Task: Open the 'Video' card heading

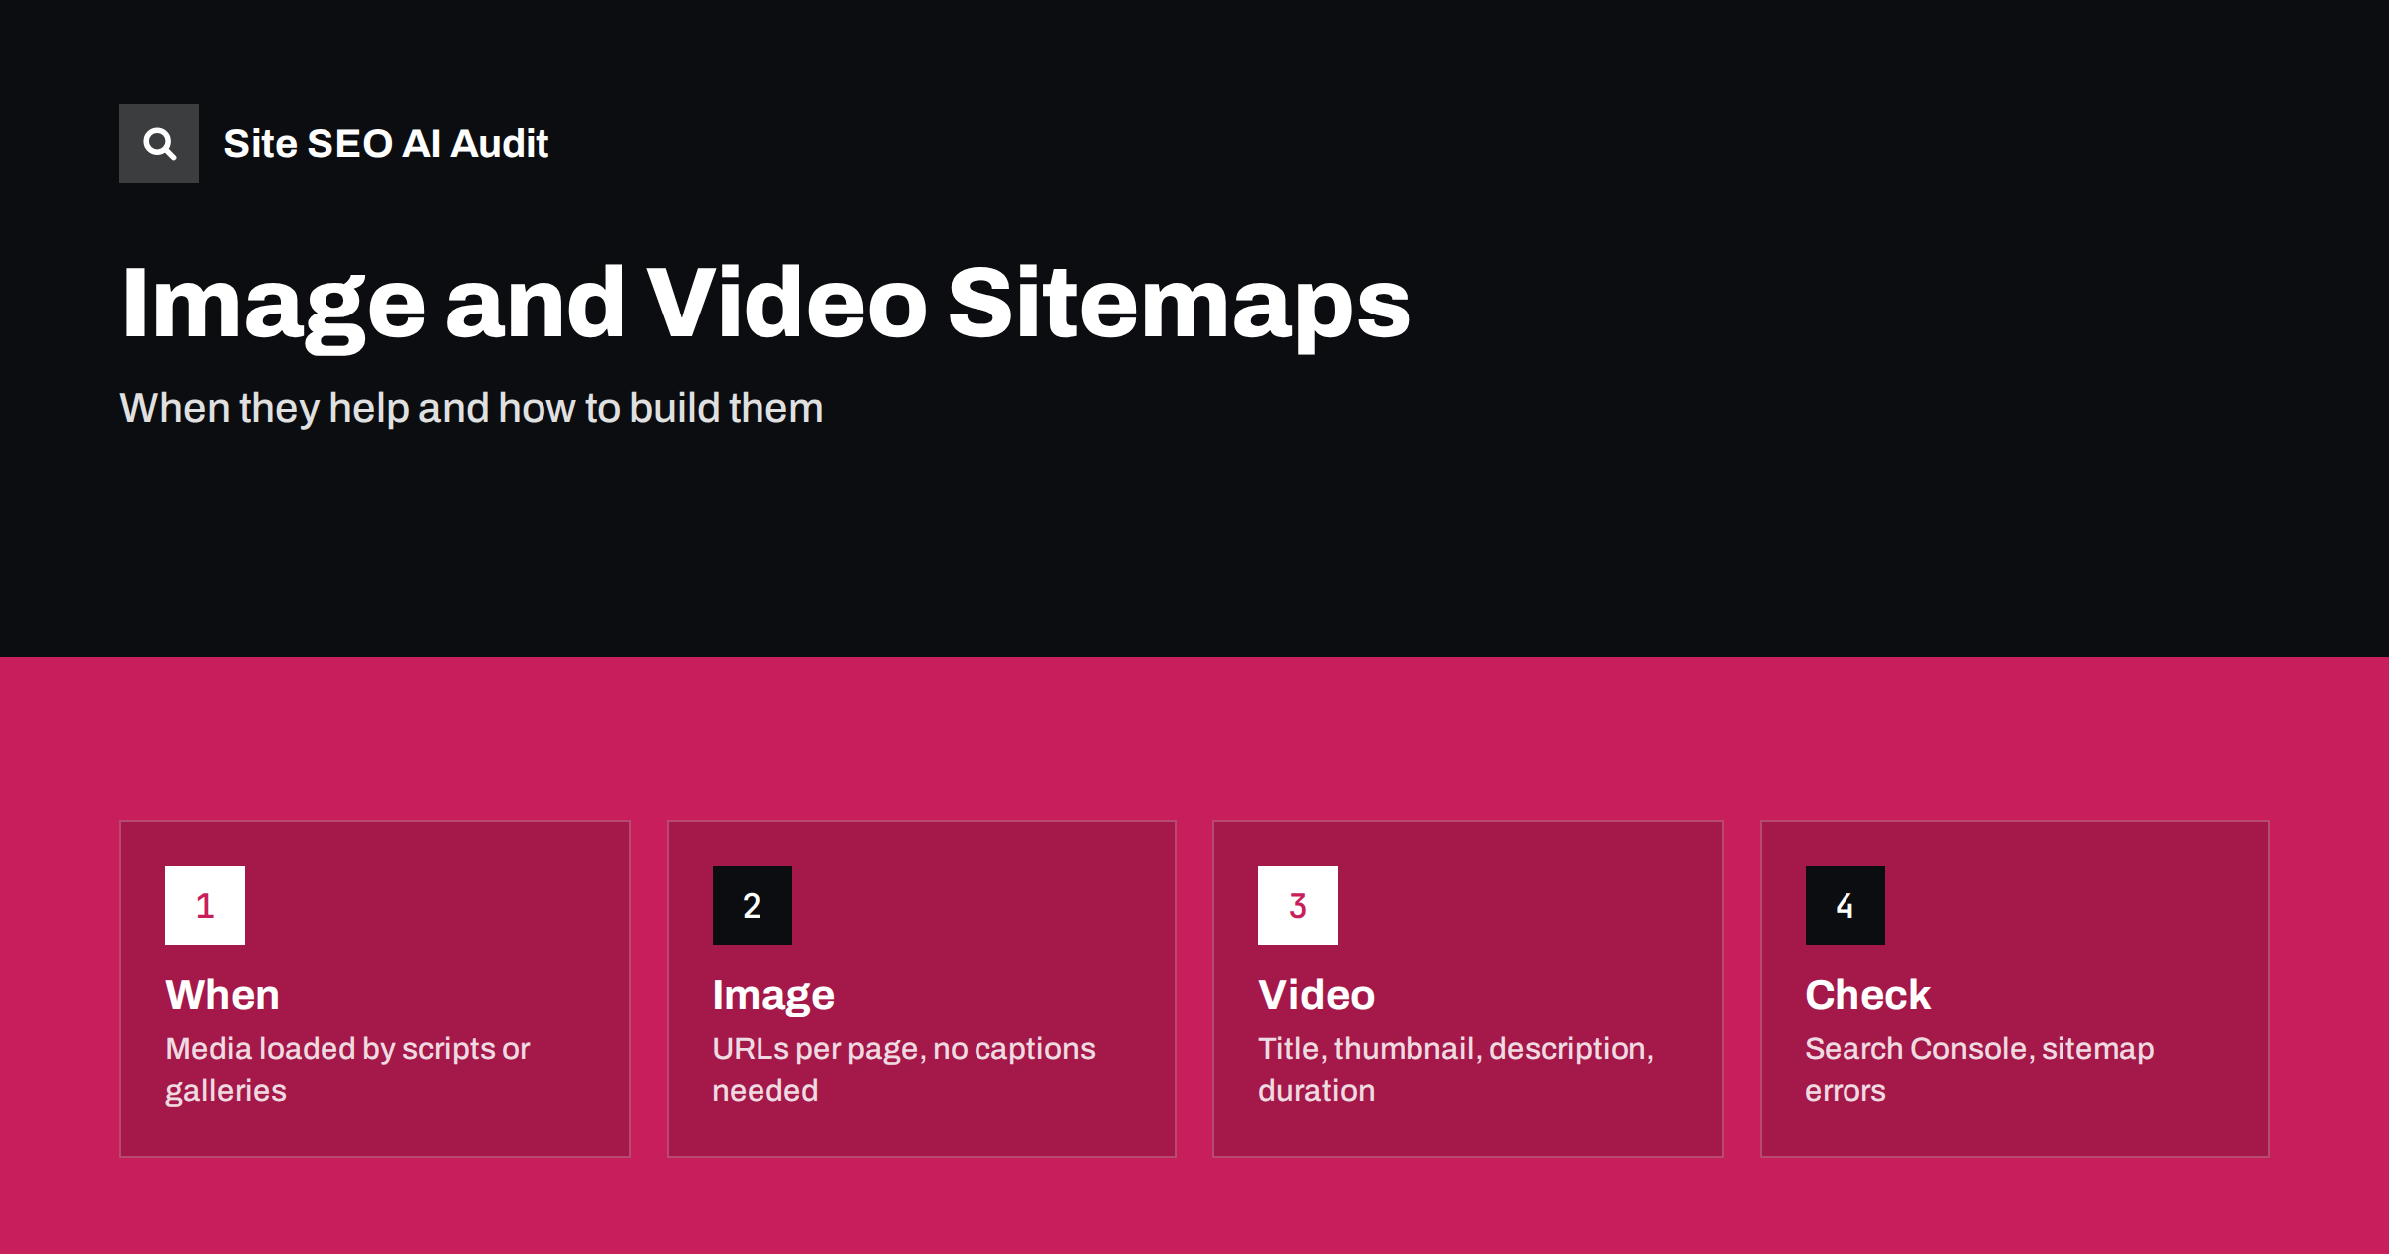Action: [x=1316, y=995]
